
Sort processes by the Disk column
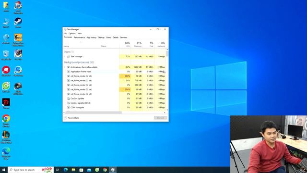tap(148, 44)
